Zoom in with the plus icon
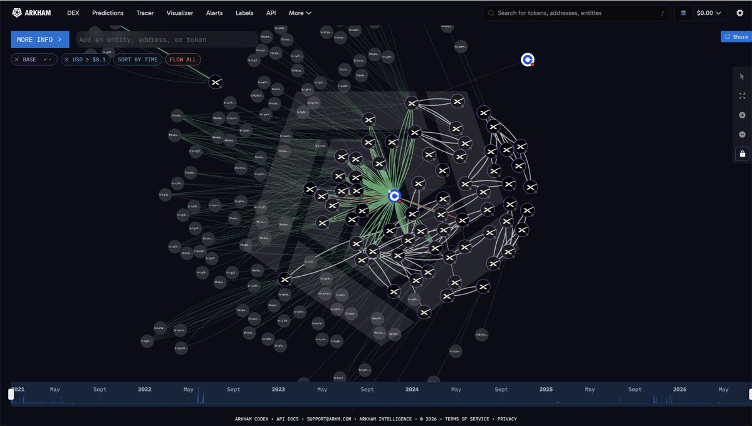The width and height of the screenshot is (752, 426). coord(742,115)
